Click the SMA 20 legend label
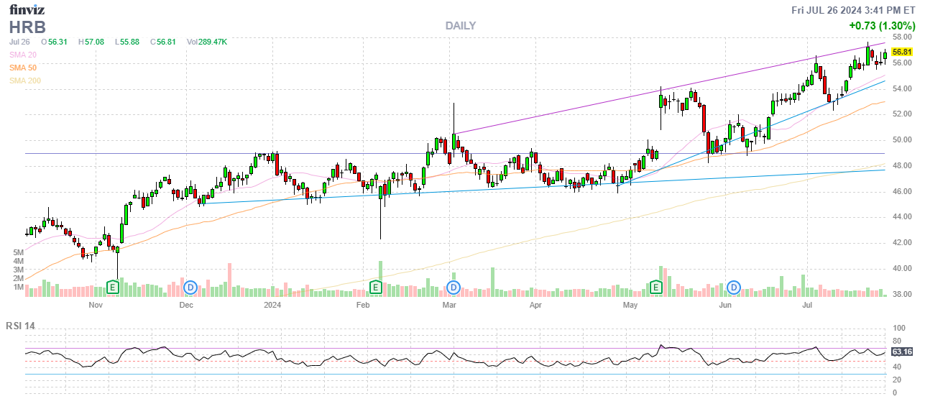Viewport: 925px width, 404px height. (23, 55)
